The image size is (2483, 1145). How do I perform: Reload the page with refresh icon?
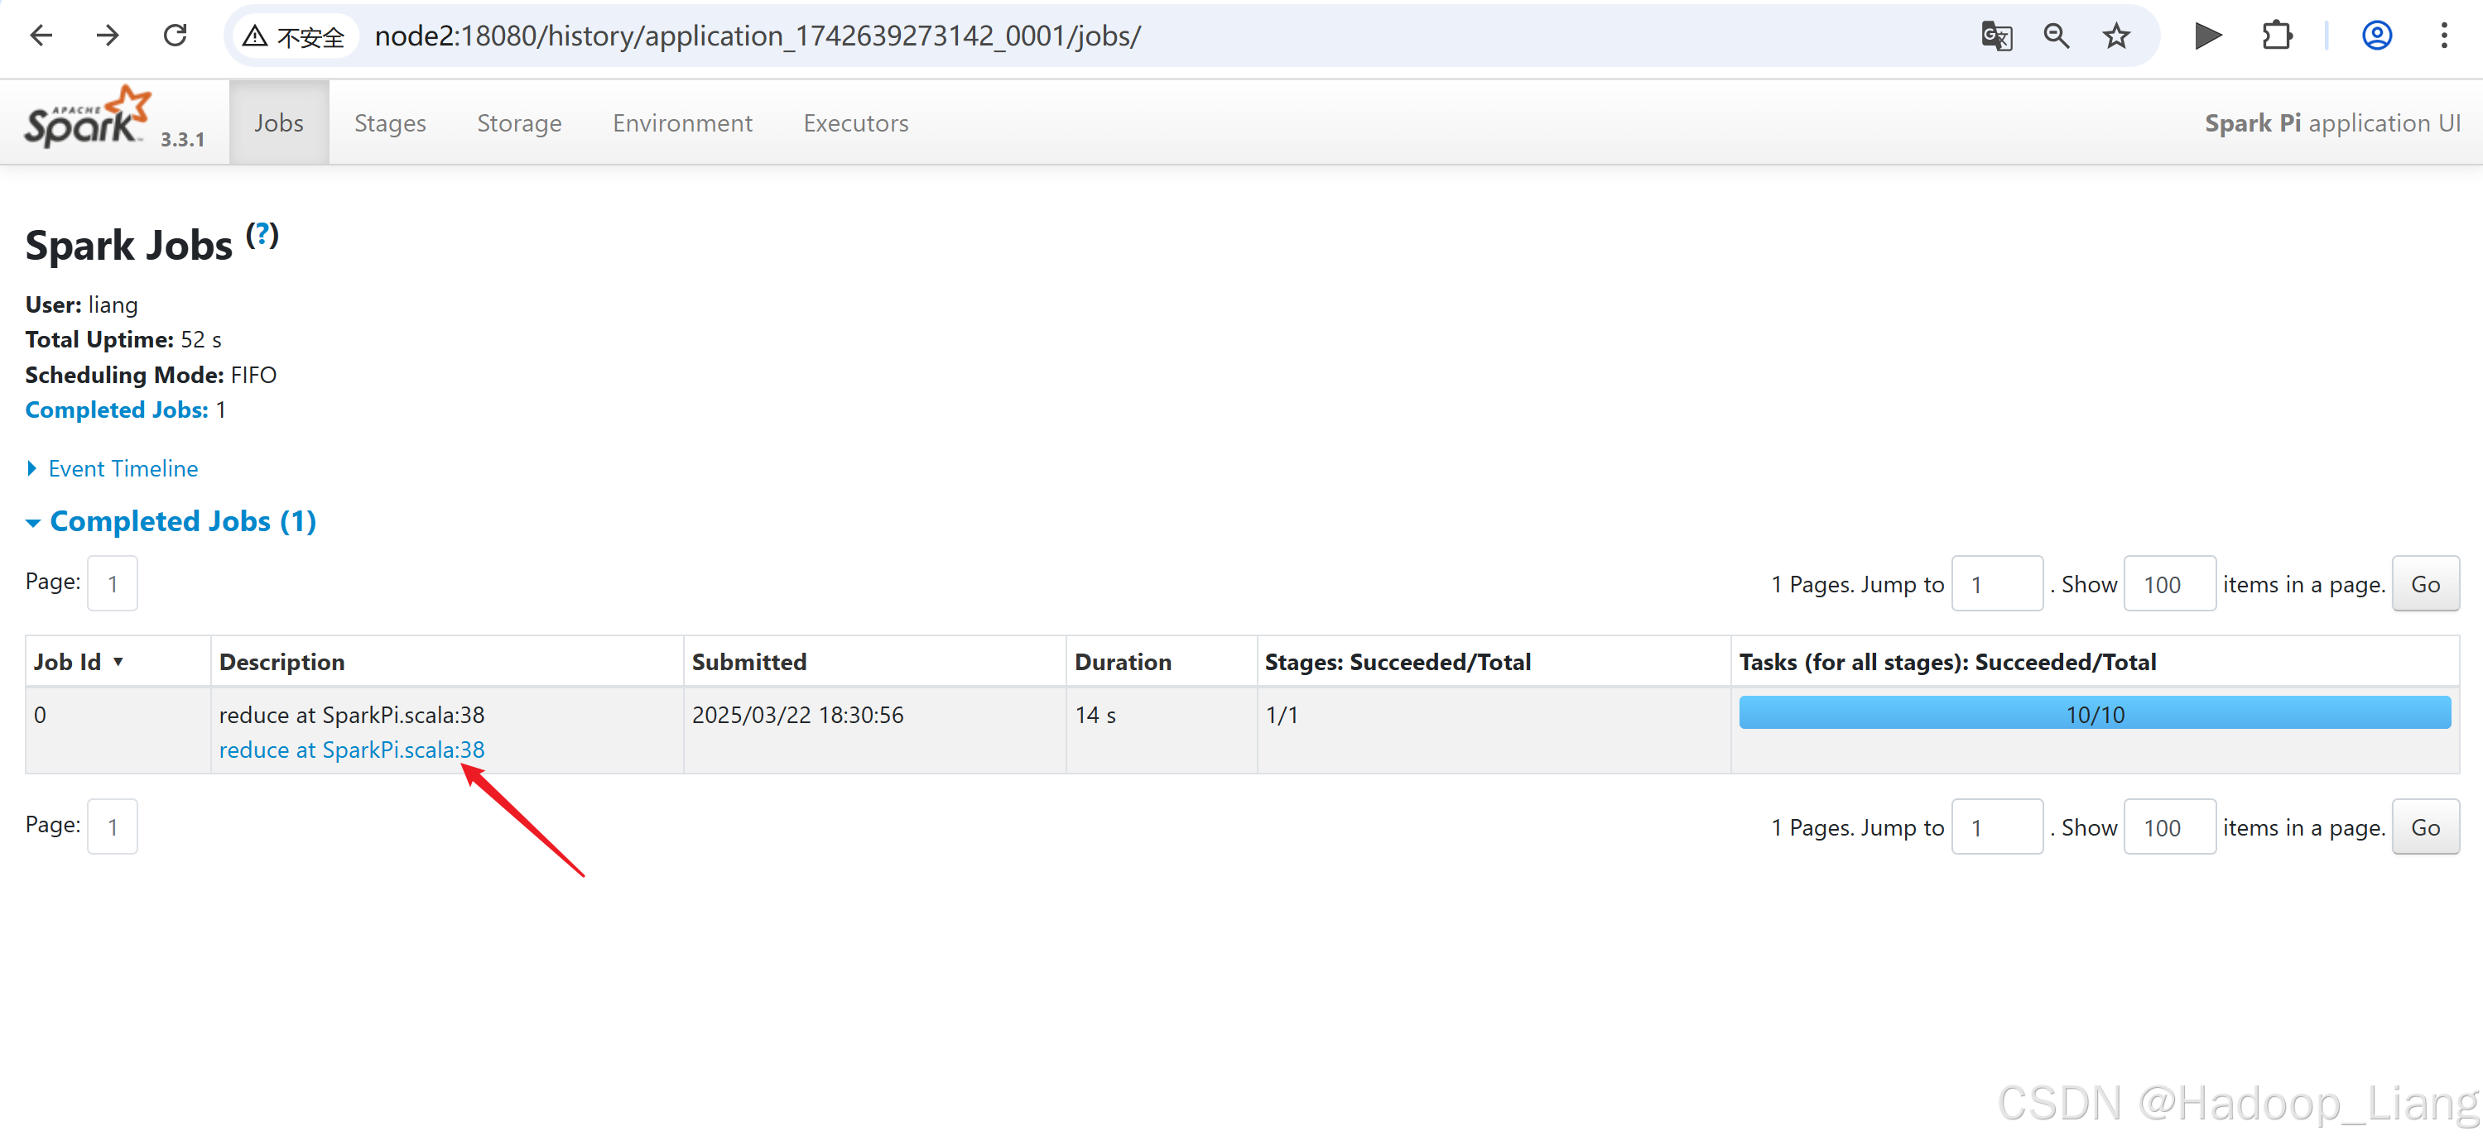[x=175, y=36]
